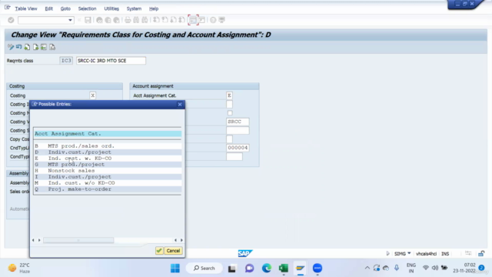Confirm selection with green checkmark button
Screen dimensions: 492x277
pyautogui.click(x=159, y=251)
